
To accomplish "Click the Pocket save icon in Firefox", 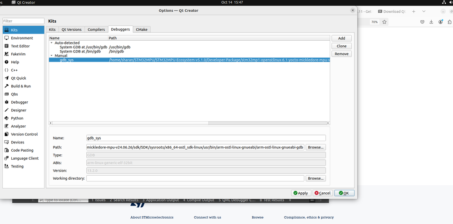I will 422,22.
